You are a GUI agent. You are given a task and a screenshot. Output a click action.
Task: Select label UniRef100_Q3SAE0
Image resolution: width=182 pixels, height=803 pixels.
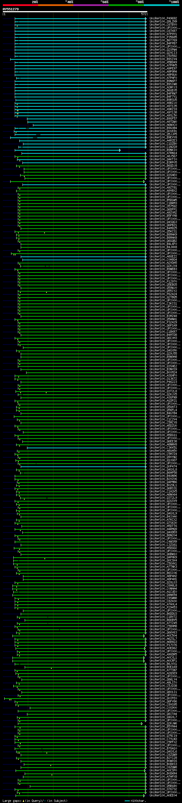(163, 175)
